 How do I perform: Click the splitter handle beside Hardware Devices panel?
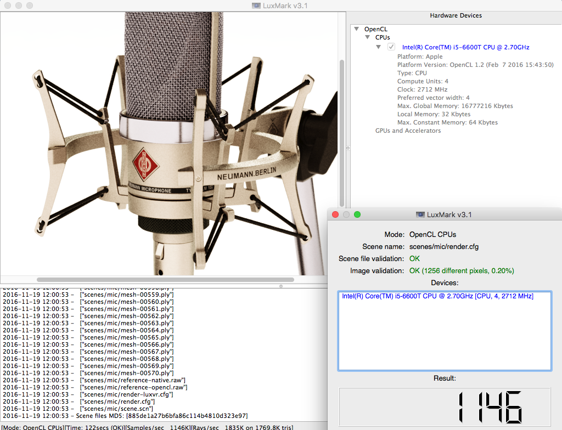tap(347, 148)
